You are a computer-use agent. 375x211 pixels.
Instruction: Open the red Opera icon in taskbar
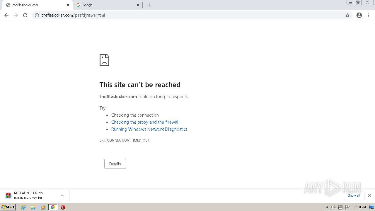[63, 207]
